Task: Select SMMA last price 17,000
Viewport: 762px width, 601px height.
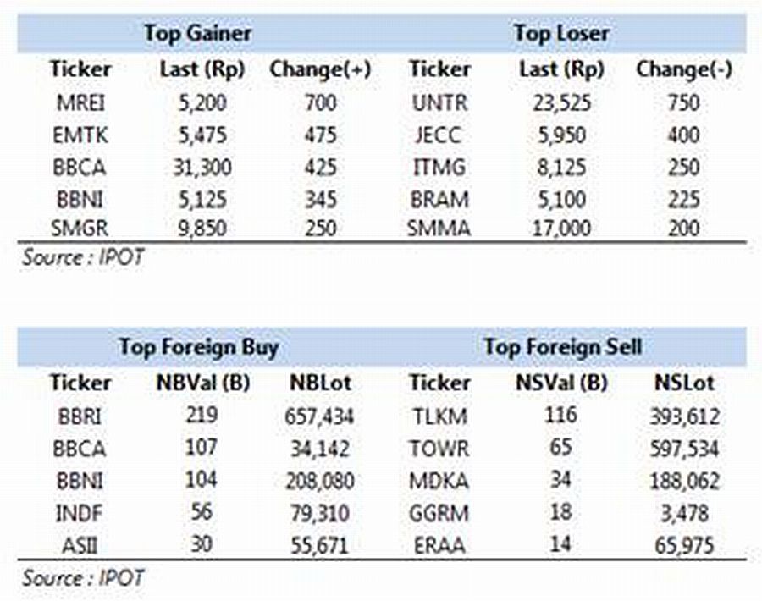Action: (x=561, y=229)
